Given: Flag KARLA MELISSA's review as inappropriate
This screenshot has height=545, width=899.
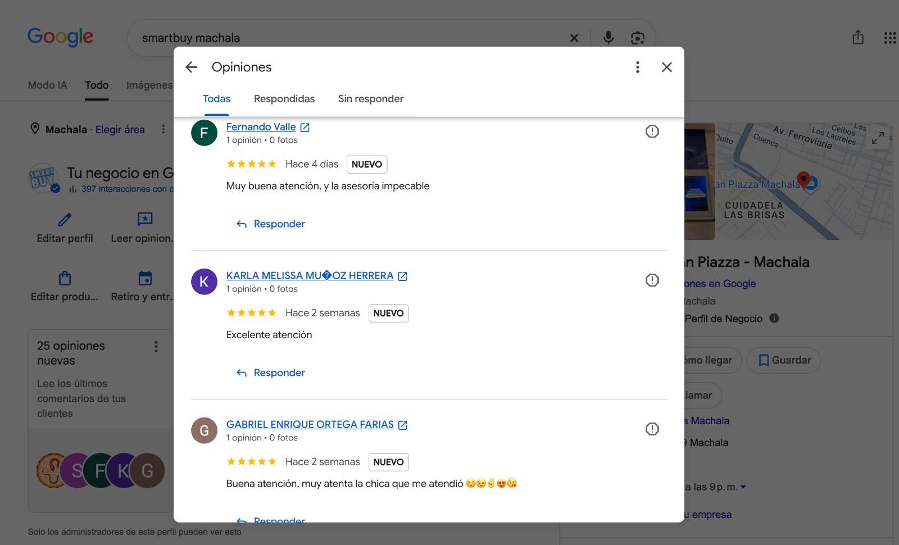Looking at the screenshot, I should coord(652,280).
